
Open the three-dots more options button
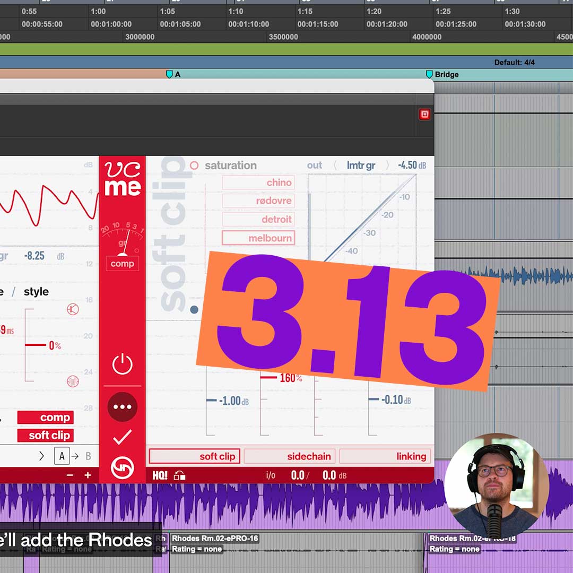tap(122, 407)
